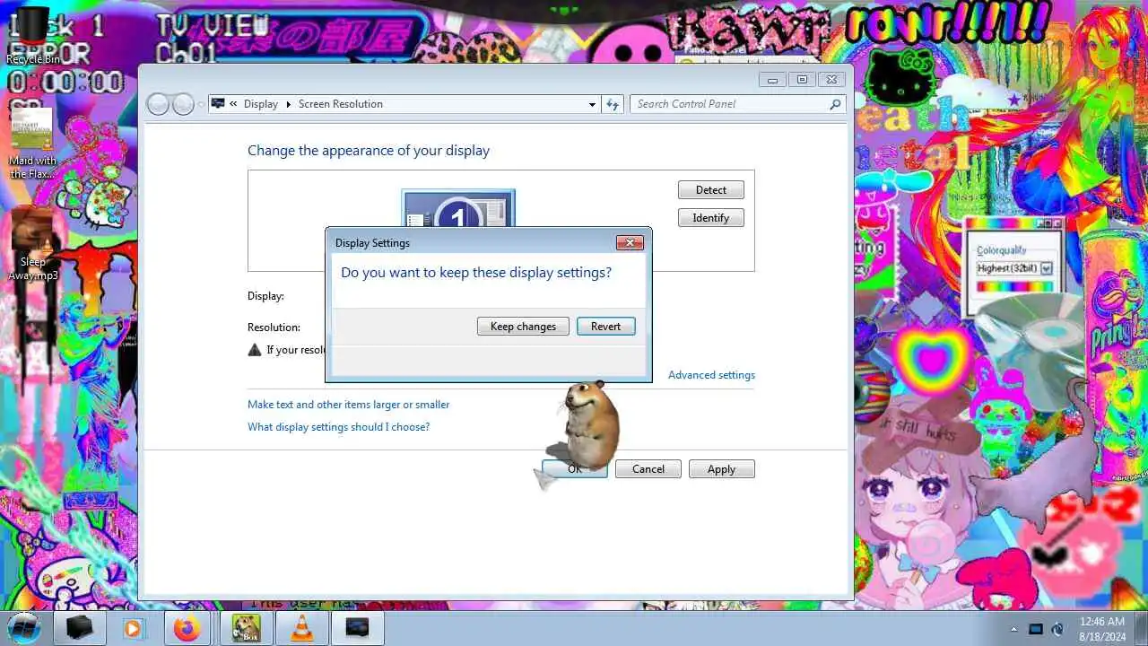Expand the breadcrumb overflow chevron
Image resolution: width=1148 pixels, height=646 pixels.
(x=233, y=104)
